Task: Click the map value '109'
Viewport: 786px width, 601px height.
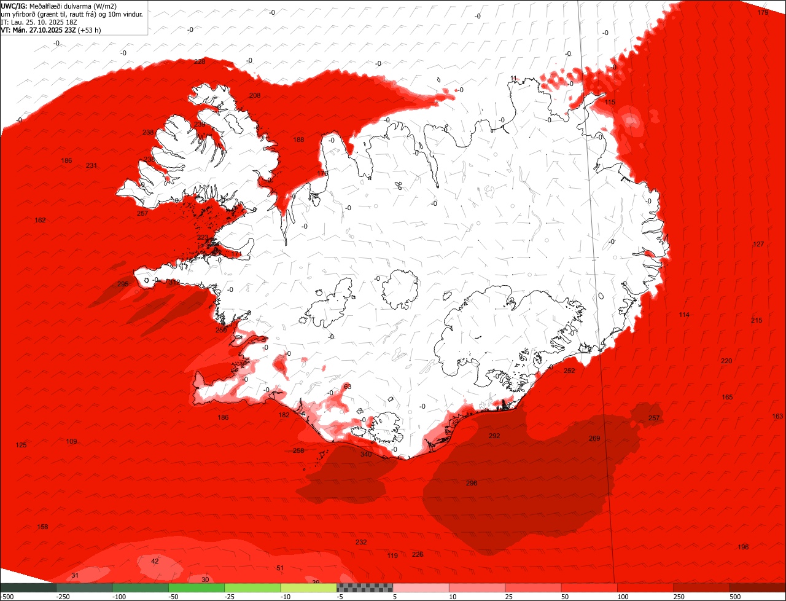Action: [x=72, y=441]
